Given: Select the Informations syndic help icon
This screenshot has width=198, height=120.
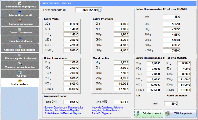Looking at the screenshot, I should coord(19,12).
